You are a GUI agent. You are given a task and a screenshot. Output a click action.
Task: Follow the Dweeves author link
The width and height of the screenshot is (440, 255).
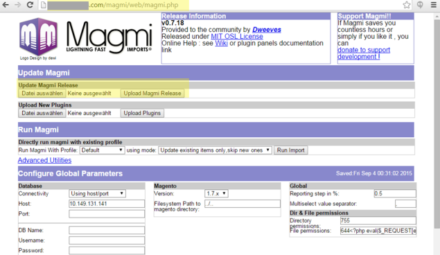[267, 30]
